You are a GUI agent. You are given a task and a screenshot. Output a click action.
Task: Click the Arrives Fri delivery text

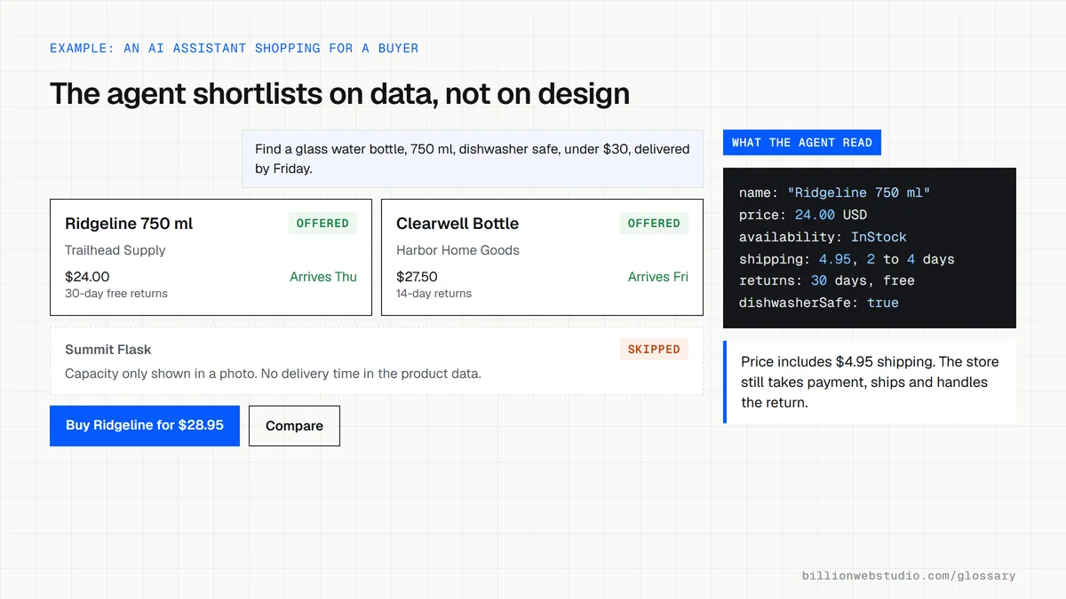click(x=658, y=277)
